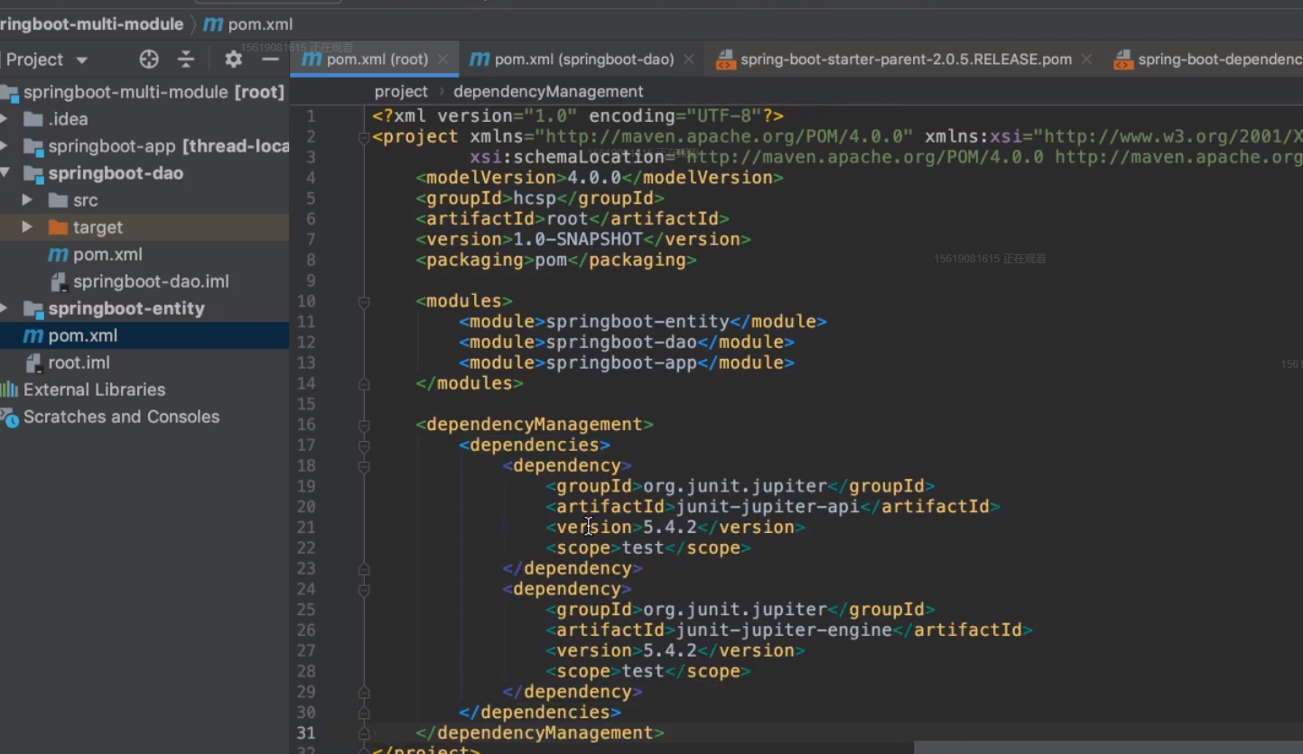Click the 'project' breadcrumb
Screen dimensions: 1303x754
pyautogui.click(x=401, y=92)
